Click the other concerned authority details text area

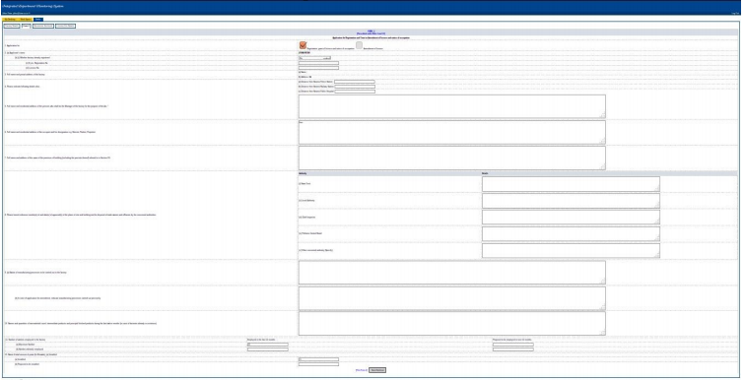(x=571, y=250)
